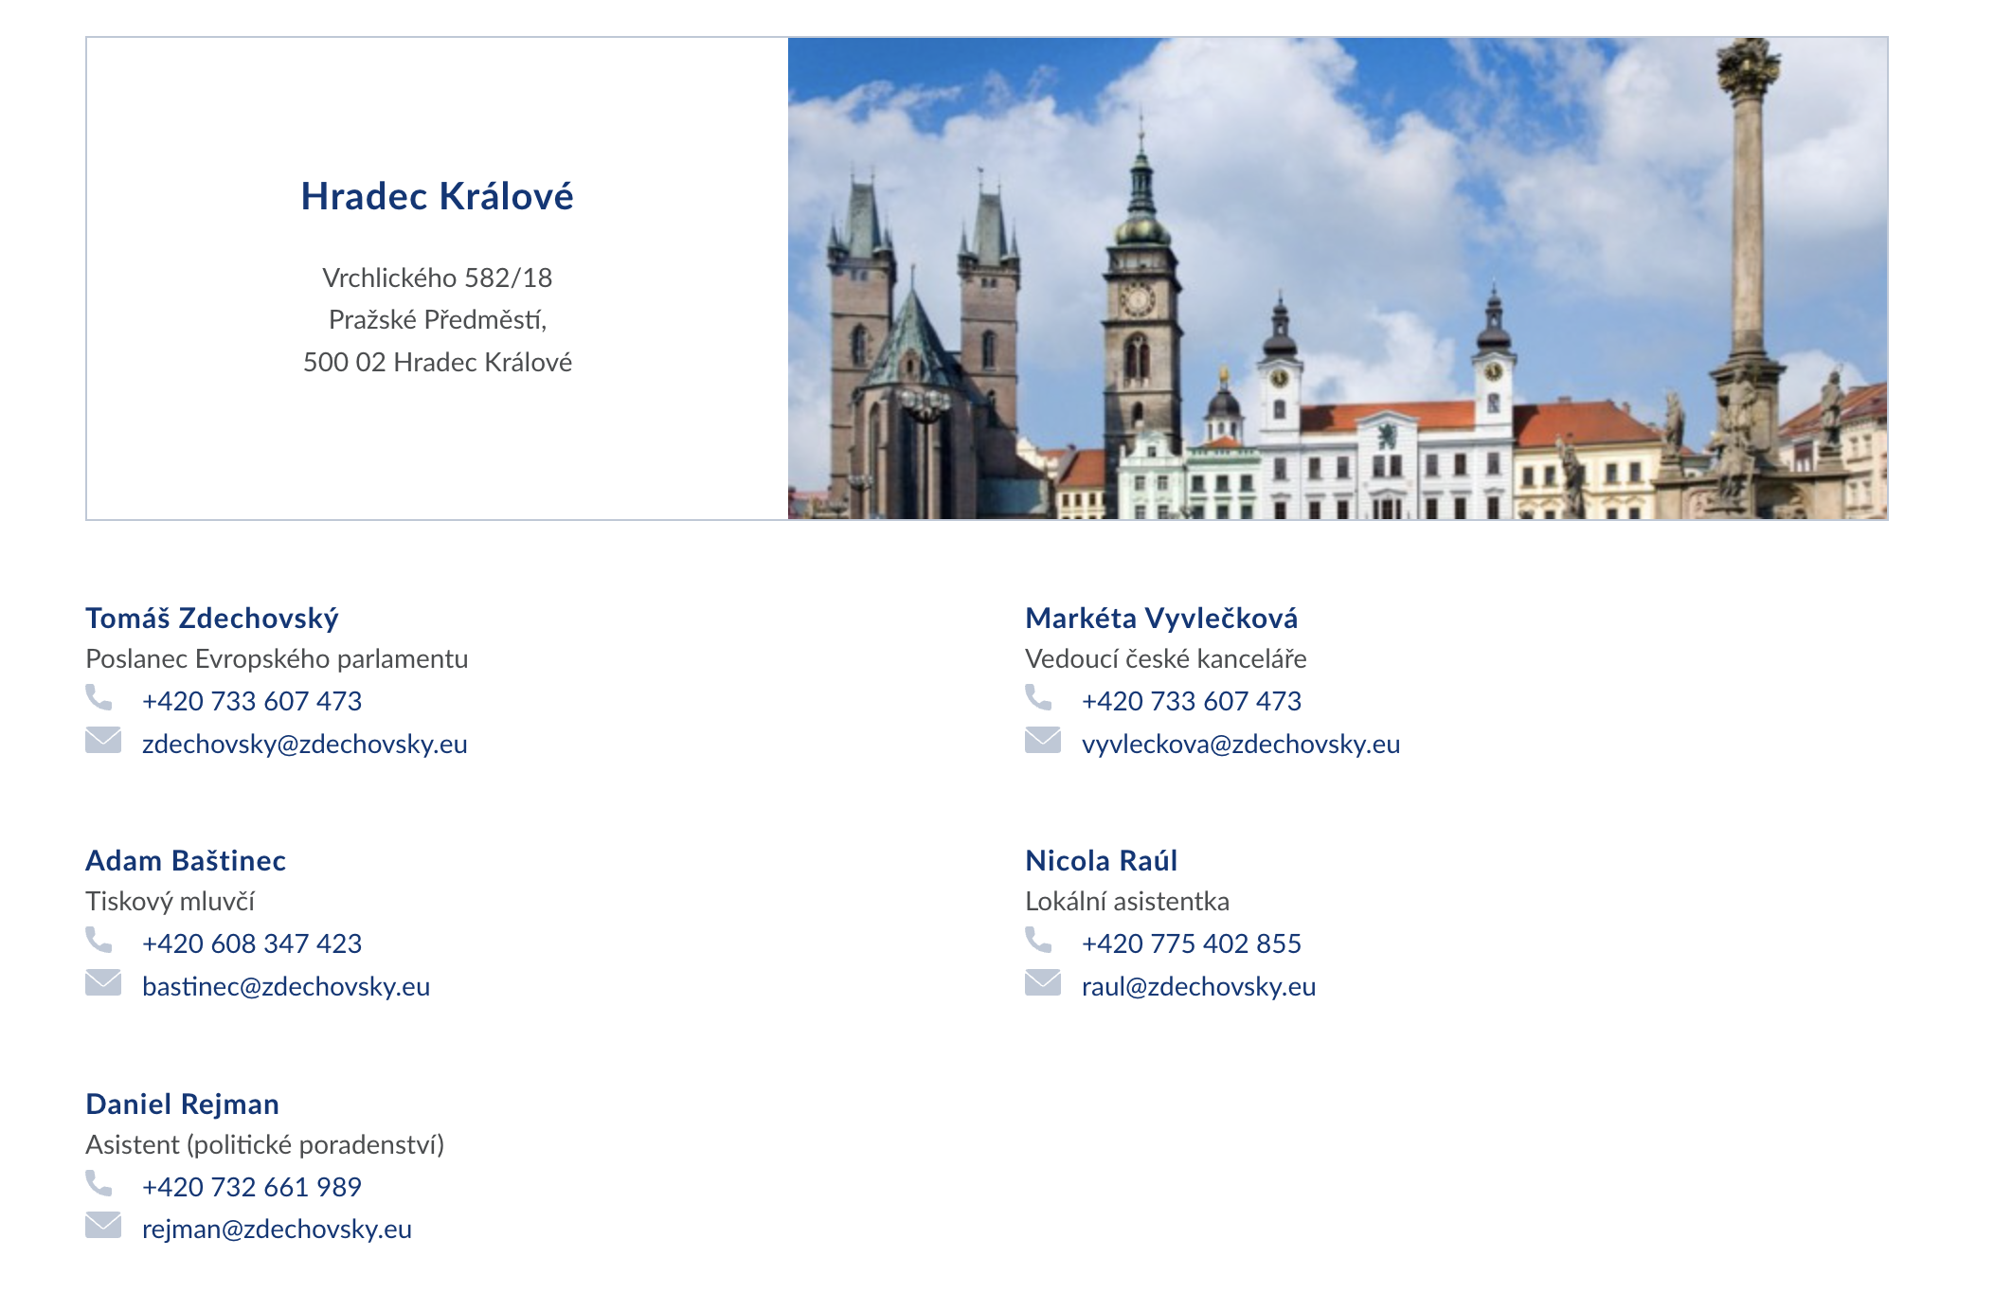Click phone icon under Markéta Vyvlečková

1038,697
